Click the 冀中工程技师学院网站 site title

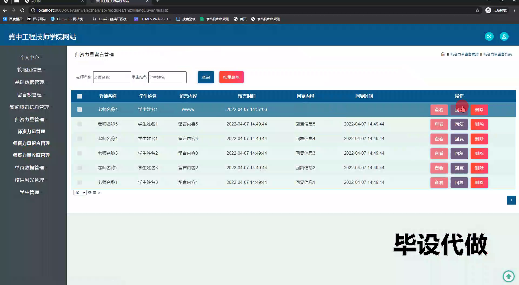tap(42, 37)
